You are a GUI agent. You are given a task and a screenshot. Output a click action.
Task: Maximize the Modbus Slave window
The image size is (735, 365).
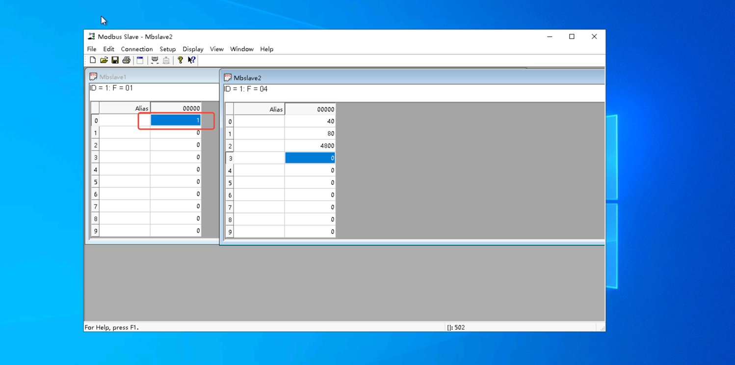click(x=572, y=36)
